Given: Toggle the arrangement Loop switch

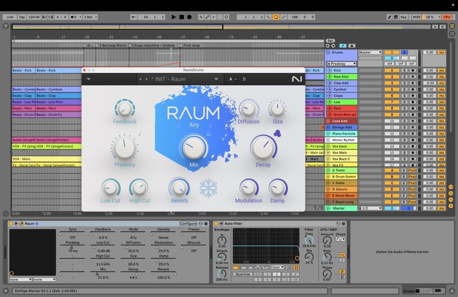Looking at the screenshot, I should pos(276,17).
